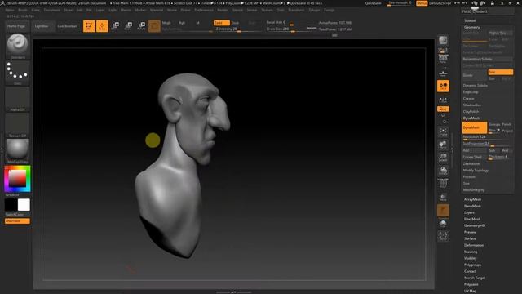Screen dimensions: 522x294
Task: Activate the Move transform icon on the top shelf
Action: (115, 26)
